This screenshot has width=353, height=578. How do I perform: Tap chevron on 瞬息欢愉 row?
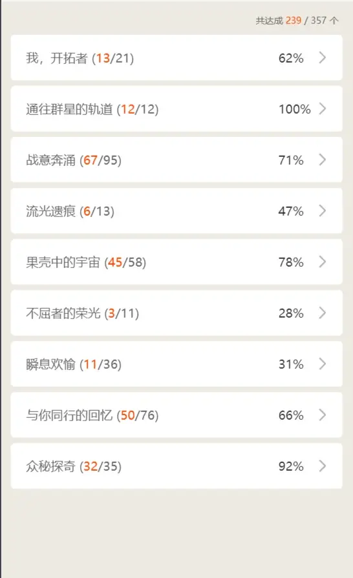(x=323, y=364)
